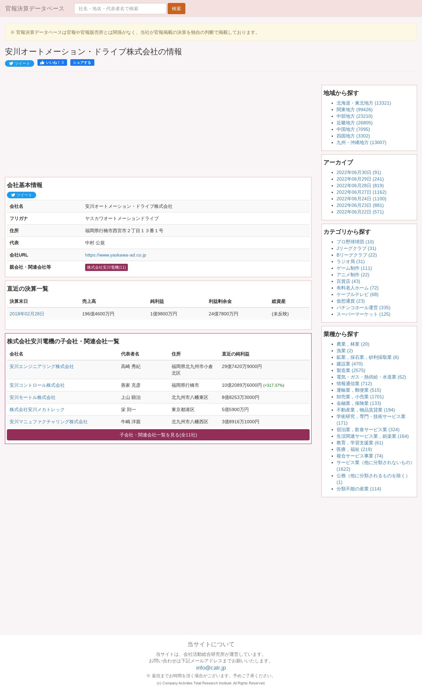Click the tweet button in 会社基本情報 panel
This screenshot has width=422, height=689.
point(21,195)
